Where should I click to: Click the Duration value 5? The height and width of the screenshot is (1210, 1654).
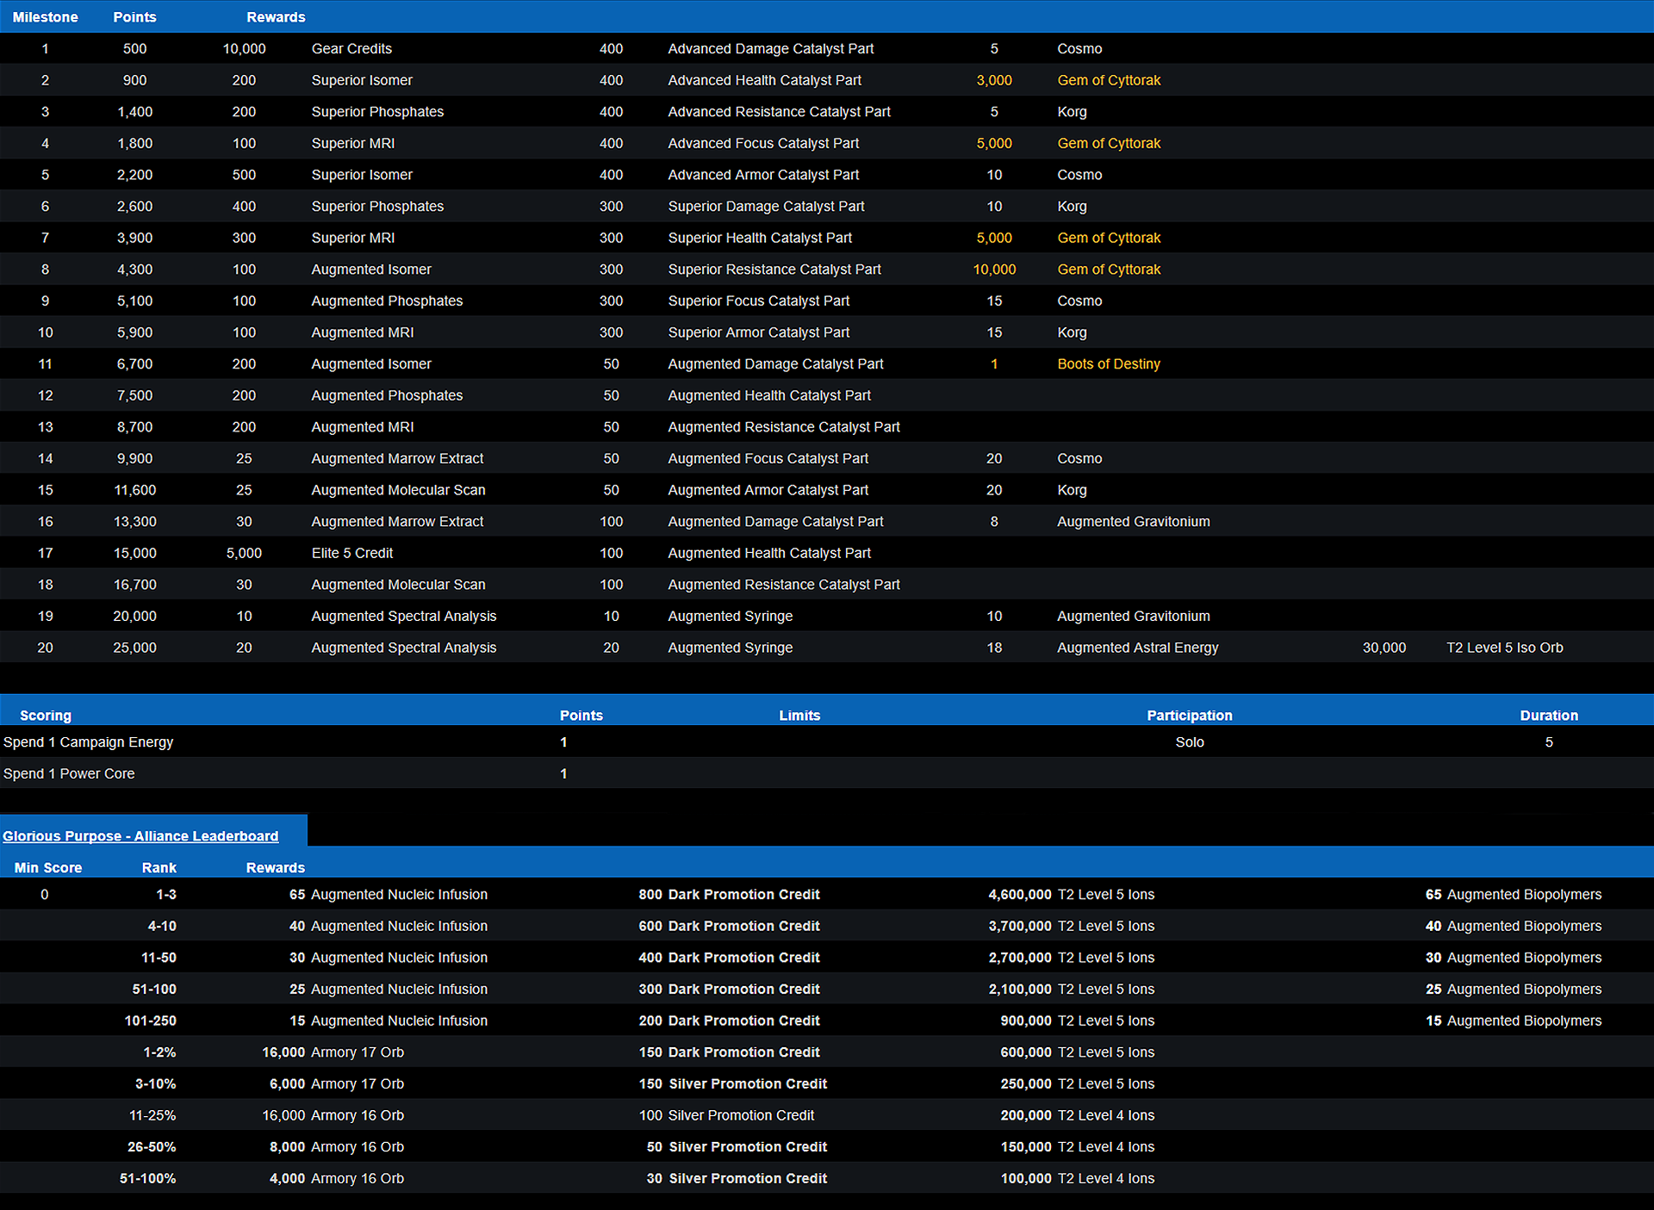pos(1548,742)
